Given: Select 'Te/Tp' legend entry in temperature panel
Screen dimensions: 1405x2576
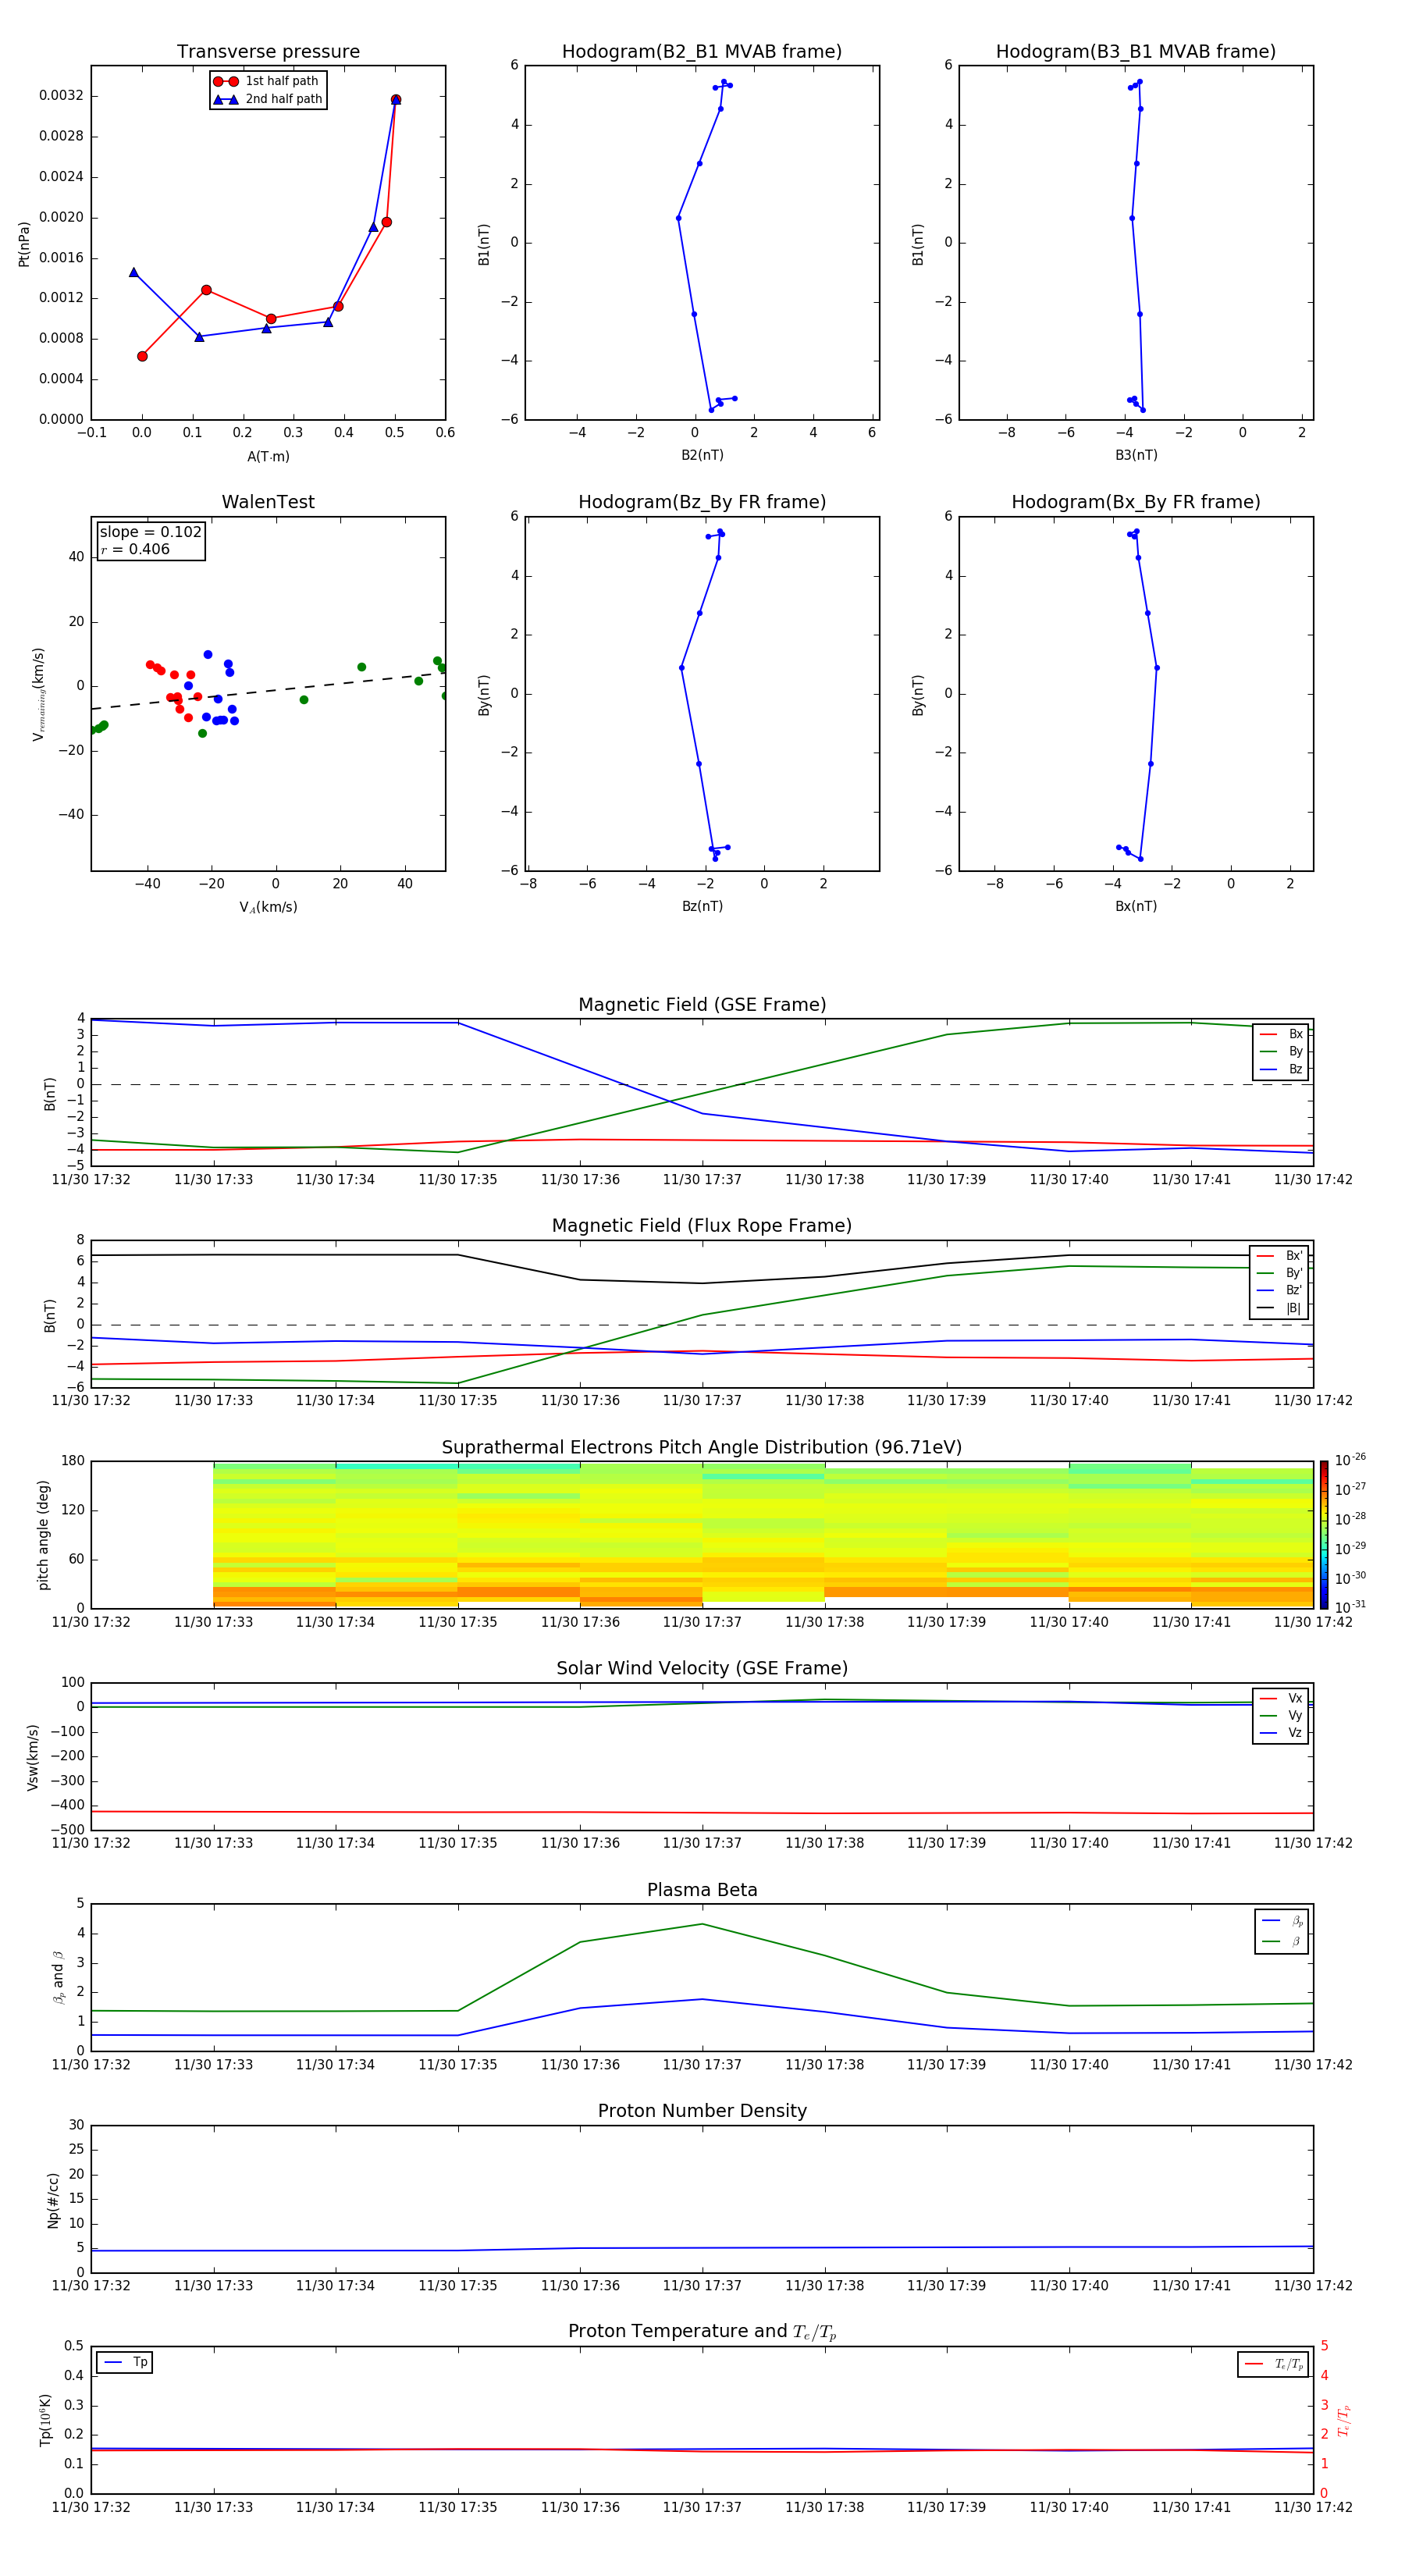Looking at the screenshot, I should pos(1274,2364).
